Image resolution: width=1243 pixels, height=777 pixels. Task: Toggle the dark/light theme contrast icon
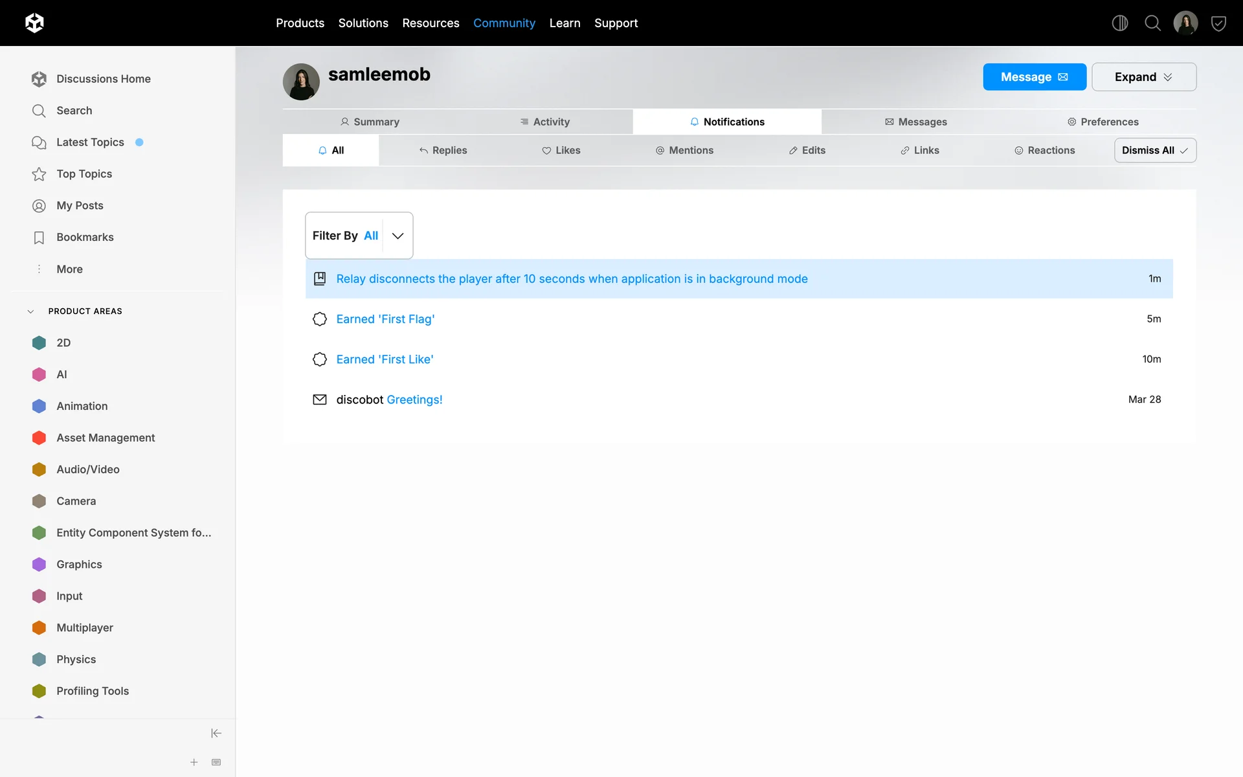[x=1119, y=23]
